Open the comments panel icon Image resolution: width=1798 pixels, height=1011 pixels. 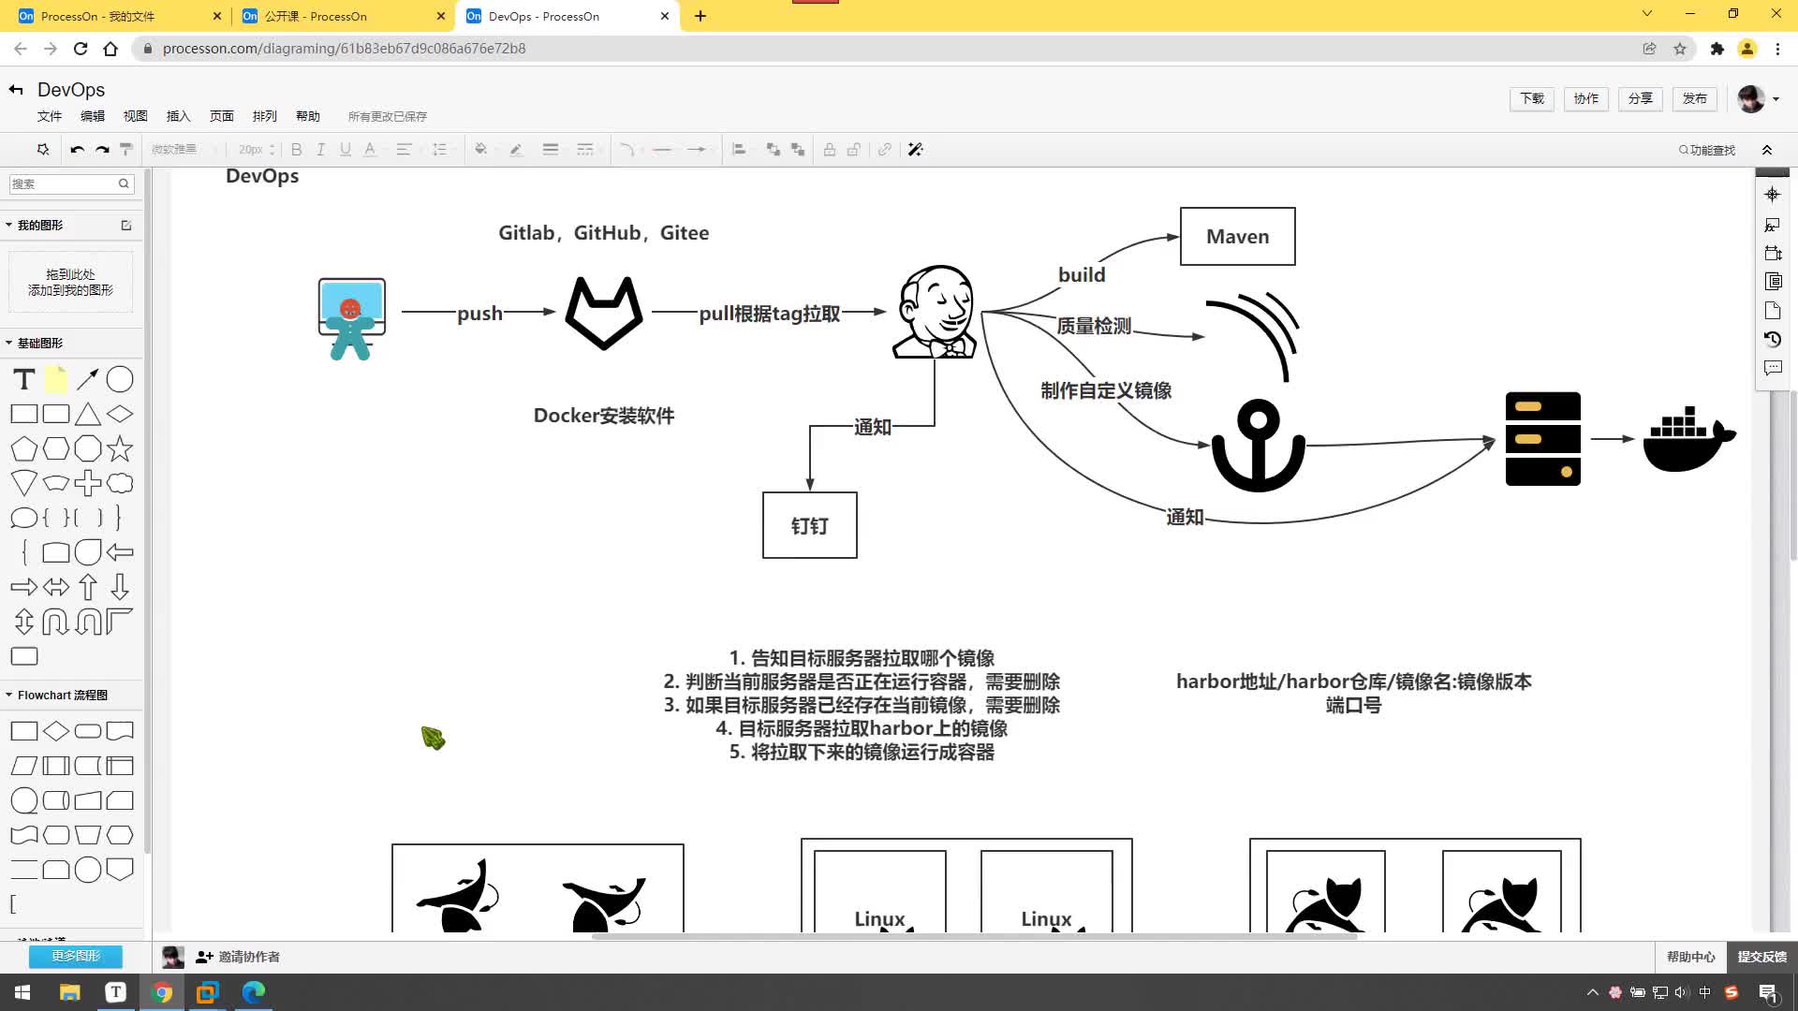click(x=1773, y=368)
